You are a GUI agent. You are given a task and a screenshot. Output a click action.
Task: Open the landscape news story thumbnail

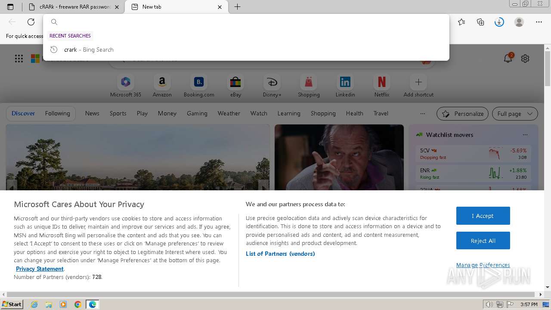coord(138,158)
